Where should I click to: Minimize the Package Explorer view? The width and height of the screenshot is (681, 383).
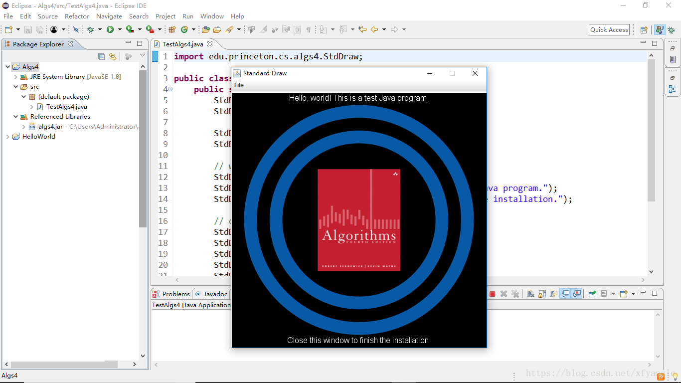point(128,43)
